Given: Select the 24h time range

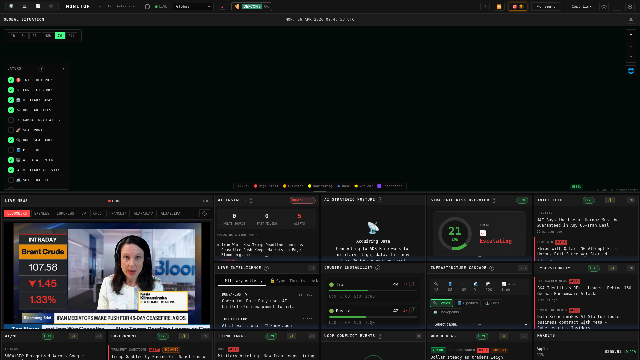Looking at the screenshot, I should [x=35, y=36].
